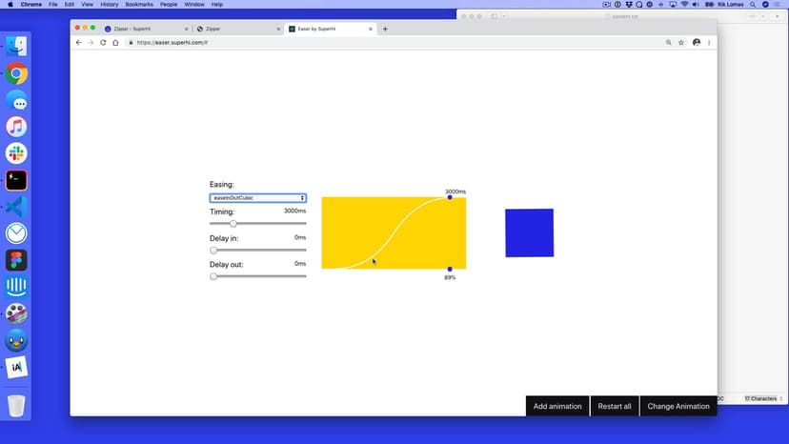Image resolution: width=789 pixels, height=444 pixels.
Task: Click the Restart all button
Action: (x=615, y=406)
